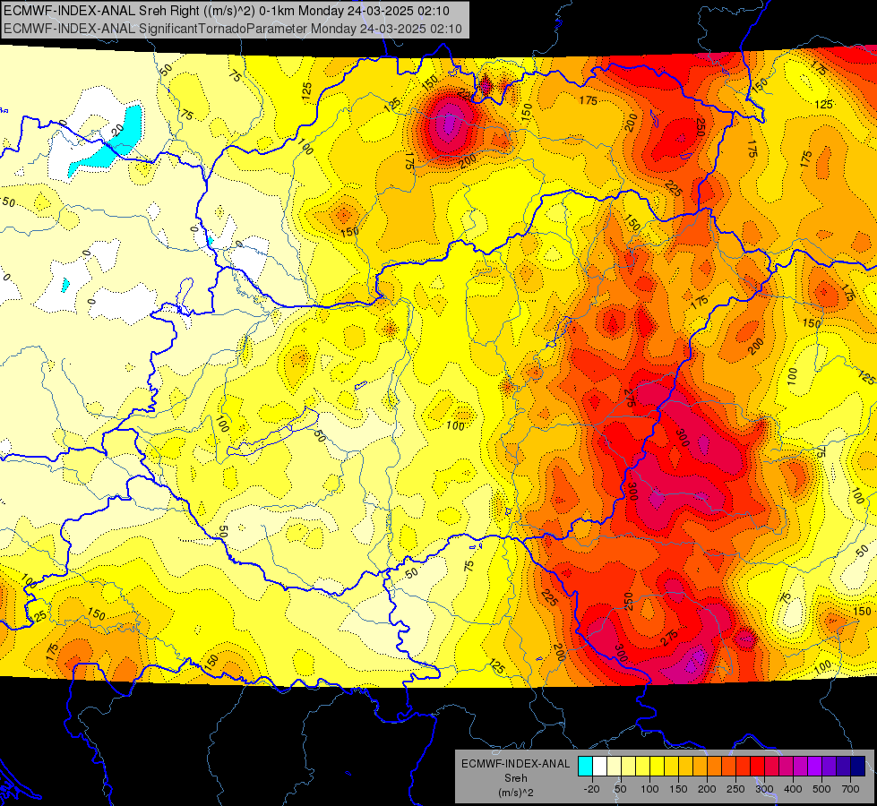The height and width of the screenshot is (806, 877).
Task: Select the bright violet legend swatch between 400 and 500
Action: tap(815, 767)
